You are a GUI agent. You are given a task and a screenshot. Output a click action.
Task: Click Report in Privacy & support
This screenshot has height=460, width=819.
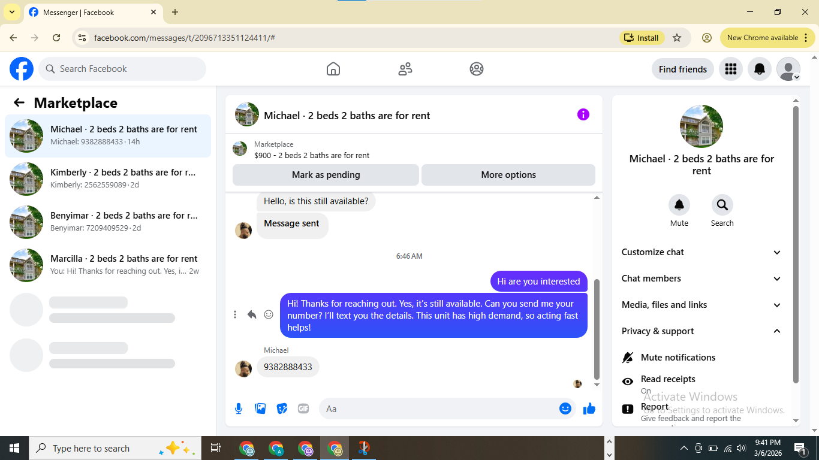click(701, 412)
